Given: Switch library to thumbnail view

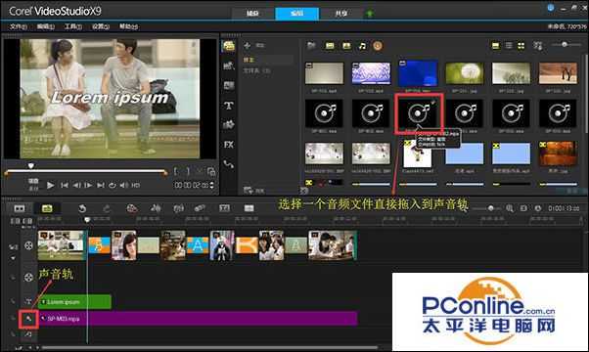Looking at the screenshot, I should tap(521, 46).
